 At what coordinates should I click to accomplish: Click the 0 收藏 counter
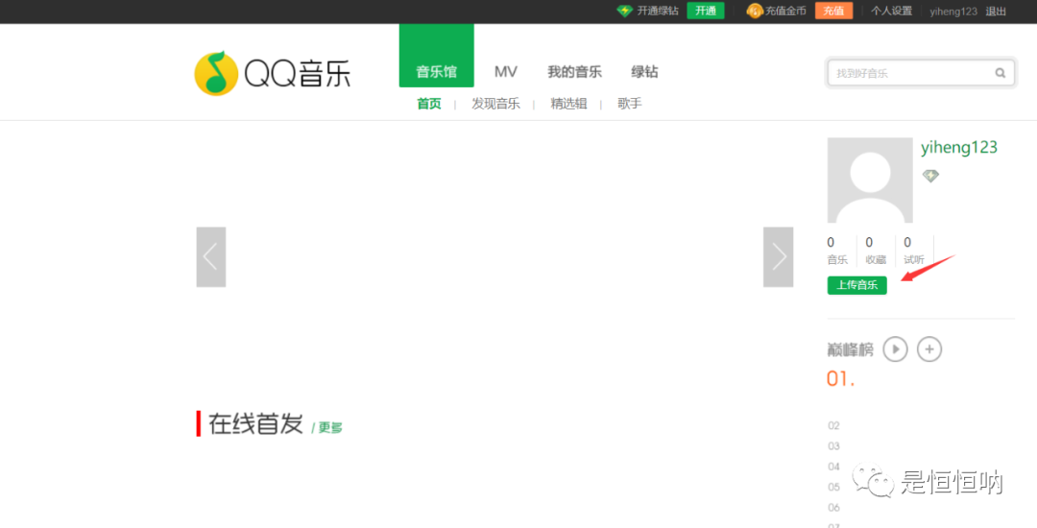[x=876, y=252]
